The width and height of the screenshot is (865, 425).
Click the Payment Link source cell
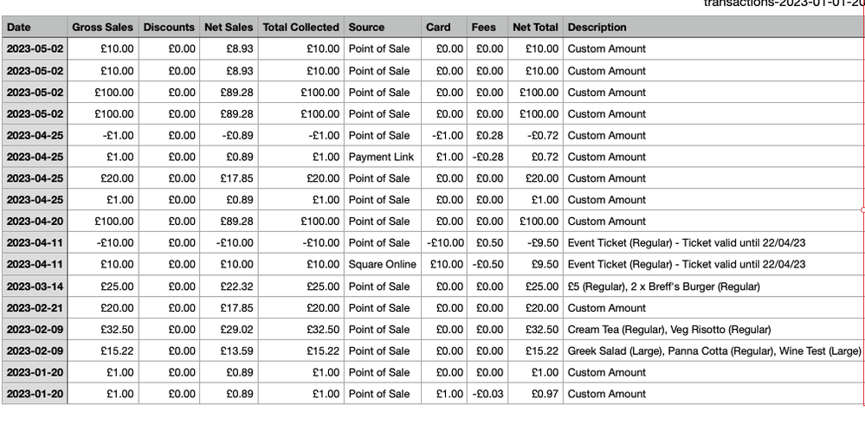point(381,157)
